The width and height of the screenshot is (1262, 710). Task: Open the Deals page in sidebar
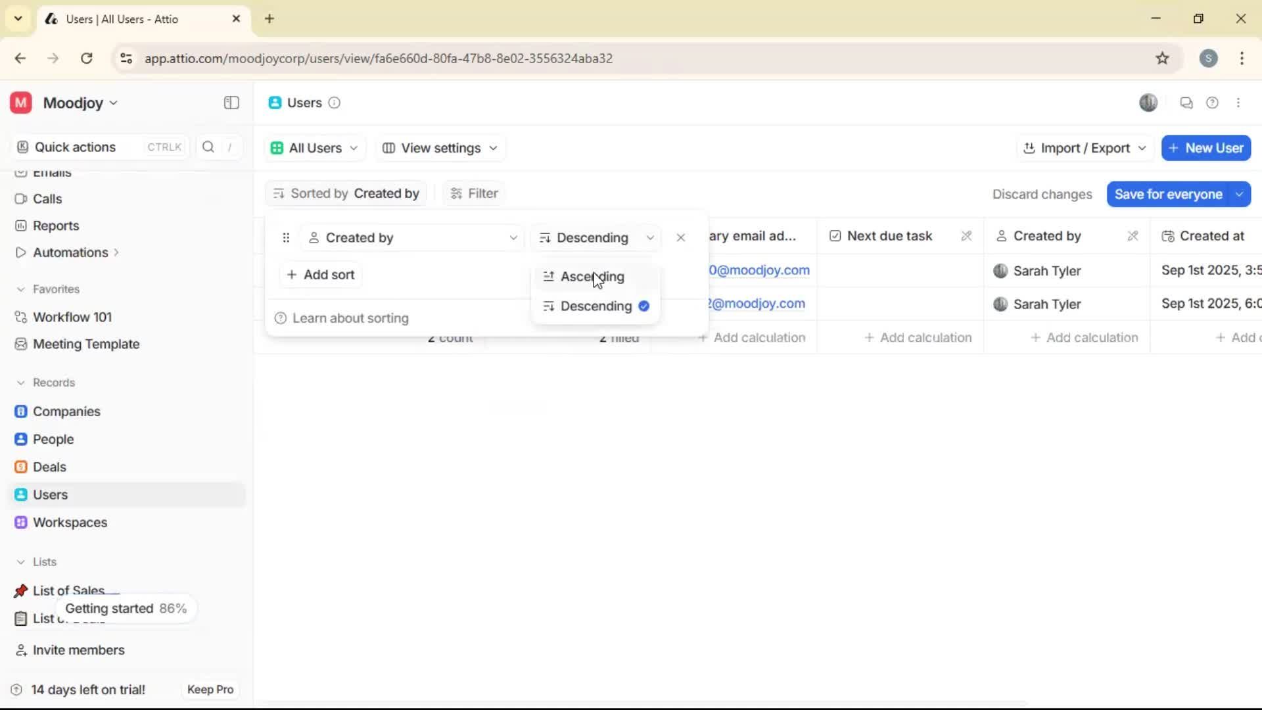[49, 467]
